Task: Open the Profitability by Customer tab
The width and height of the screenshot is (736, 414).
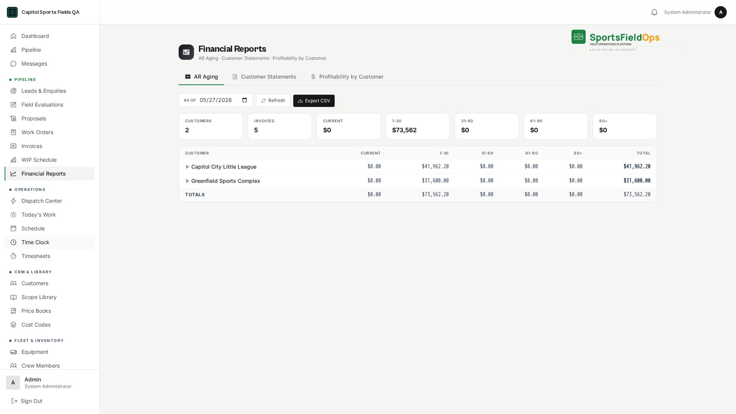Action: (347, 77)
